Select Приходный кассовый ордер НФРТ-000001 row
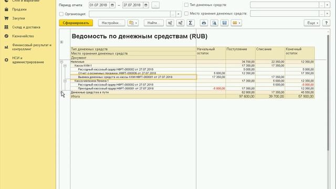The width and height of the screenshot is (336, 189). pos(115,88)
